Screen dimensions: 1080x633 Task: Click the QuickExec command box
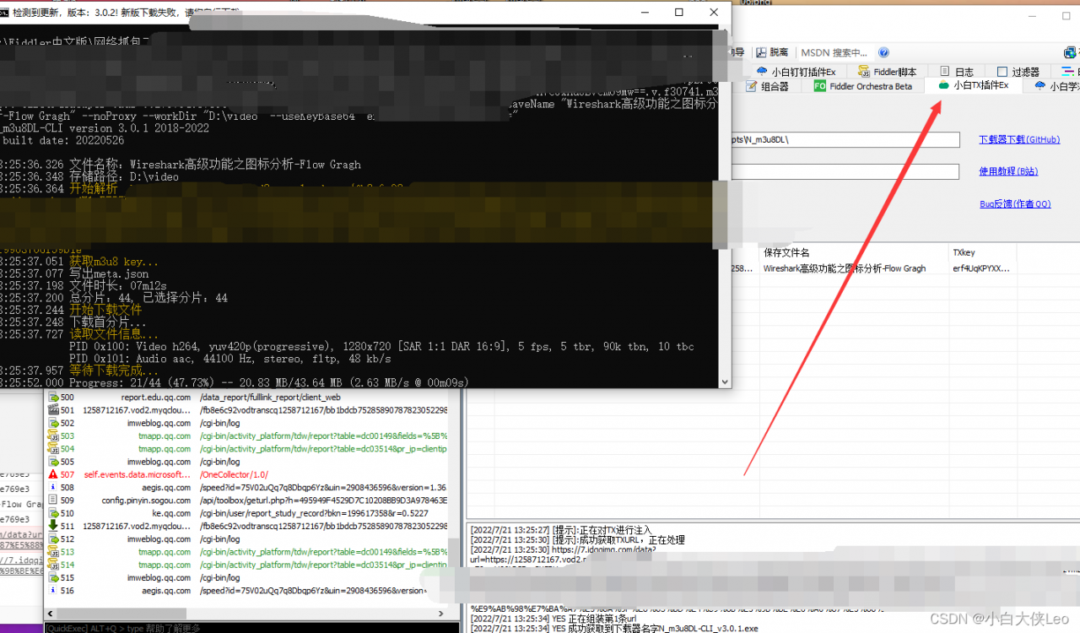coord(253,628)
